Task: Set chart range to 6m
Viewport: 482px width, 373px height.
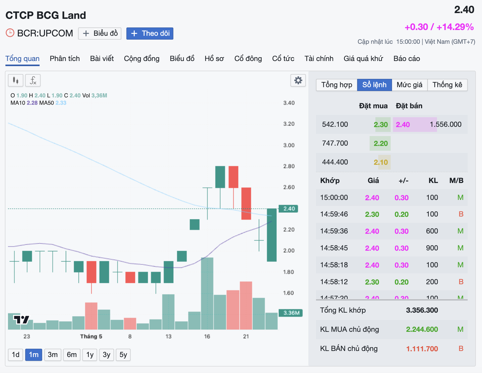Action: click(72, 355)
